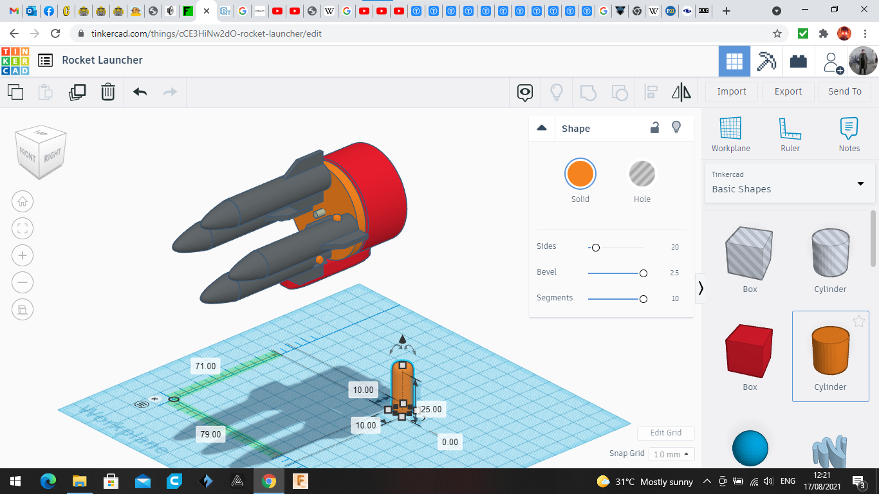Click the Copy tool icon
The width and height of the screenshot is (879, 494).
tap(15, 92)
